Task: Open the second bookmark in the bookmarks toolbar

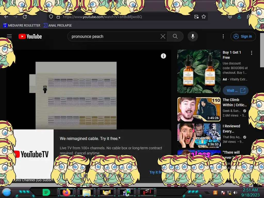Action: click(57, 26)
